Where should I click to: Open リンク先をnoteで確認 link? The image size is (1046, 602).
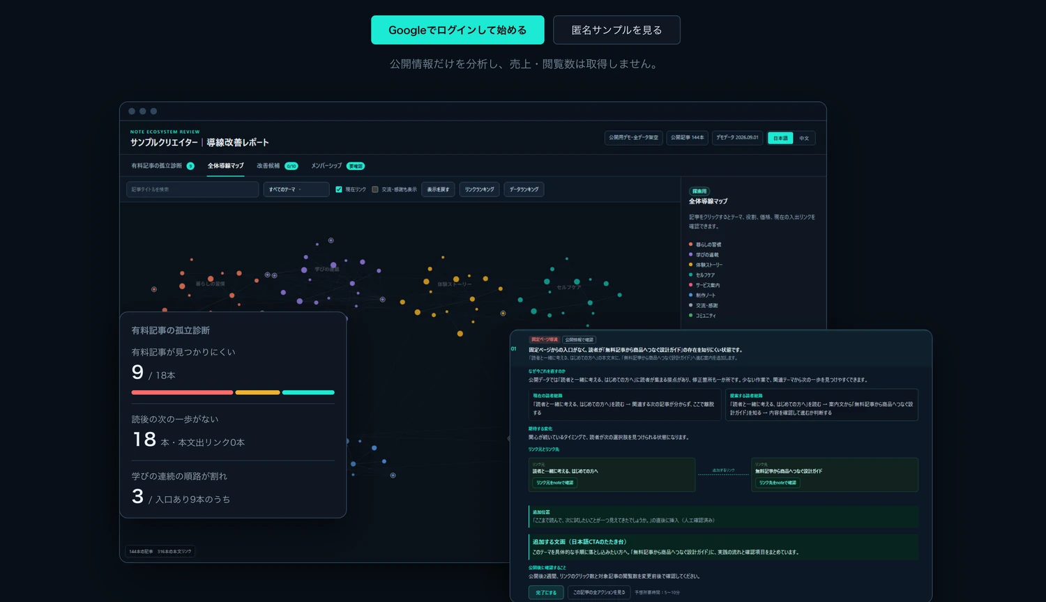pyautogui.click(x=778, y=483)
